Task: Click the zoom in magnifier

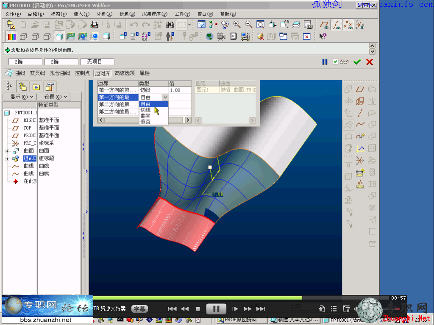Action: [x=236, y=25]
